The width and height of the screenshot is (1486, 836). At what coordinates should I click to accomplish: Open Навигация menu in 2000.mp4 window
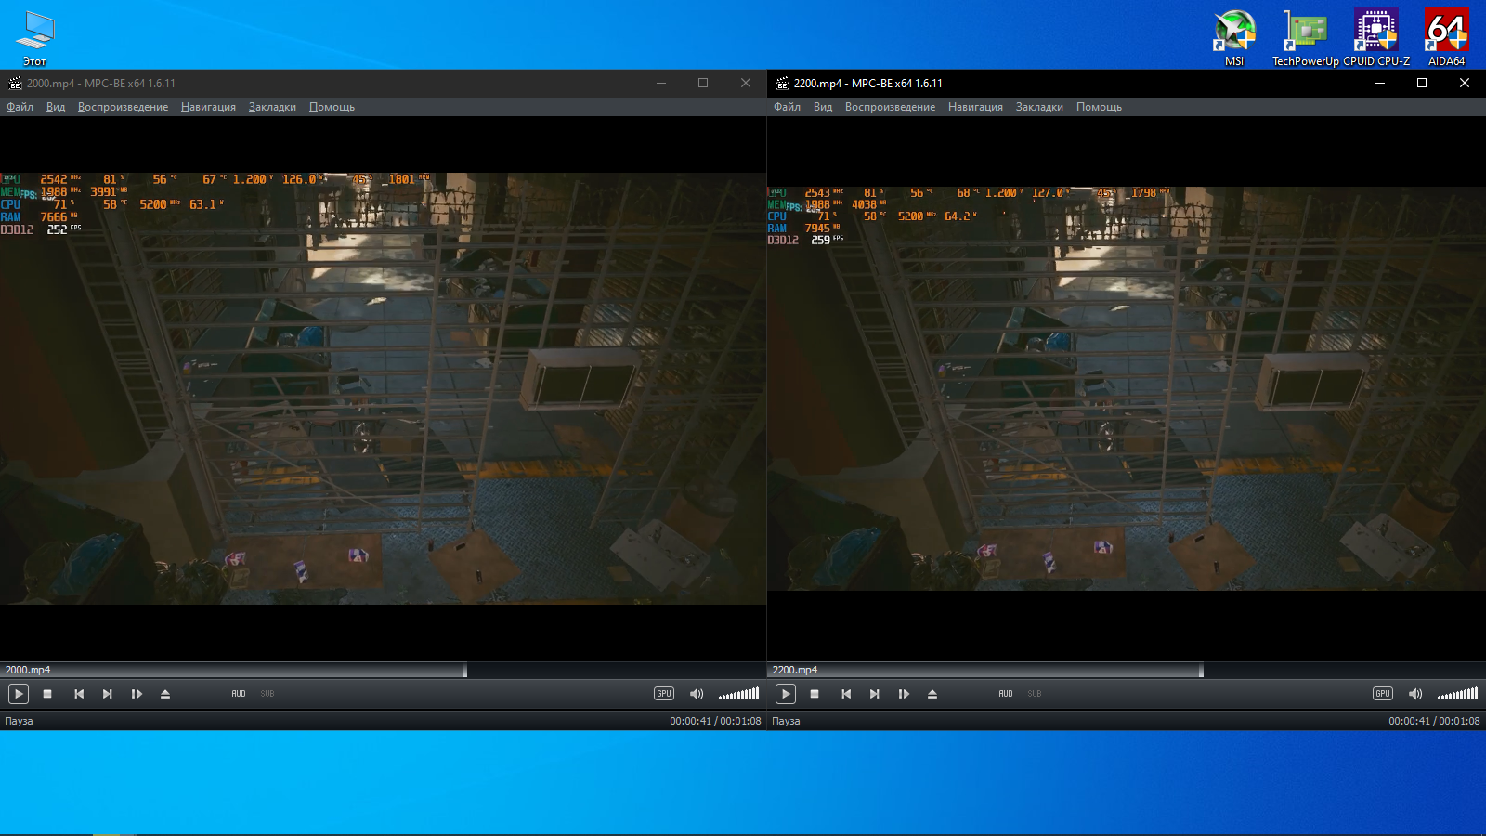[208, 107]
